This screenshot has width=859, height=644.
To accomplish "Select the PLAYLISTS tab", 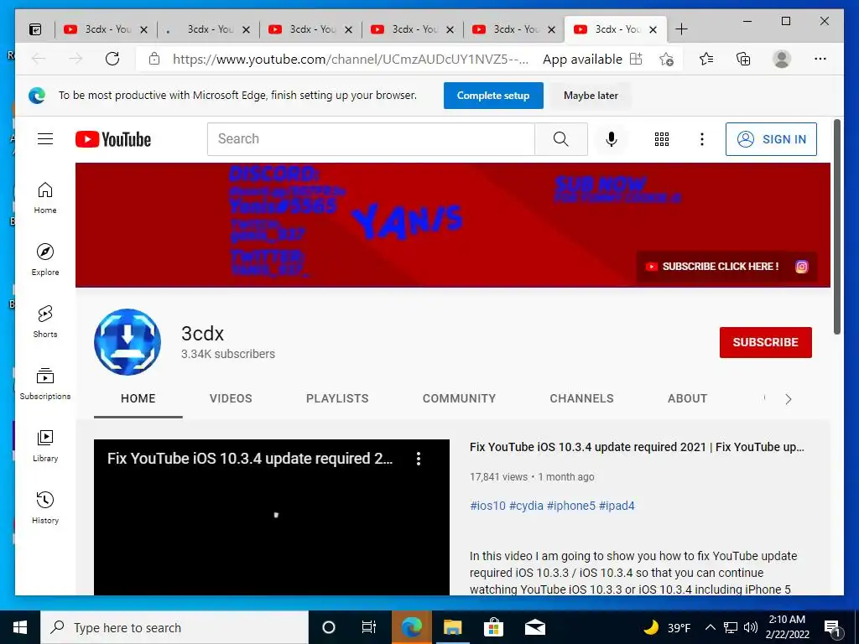I will [x=337, y=398].
